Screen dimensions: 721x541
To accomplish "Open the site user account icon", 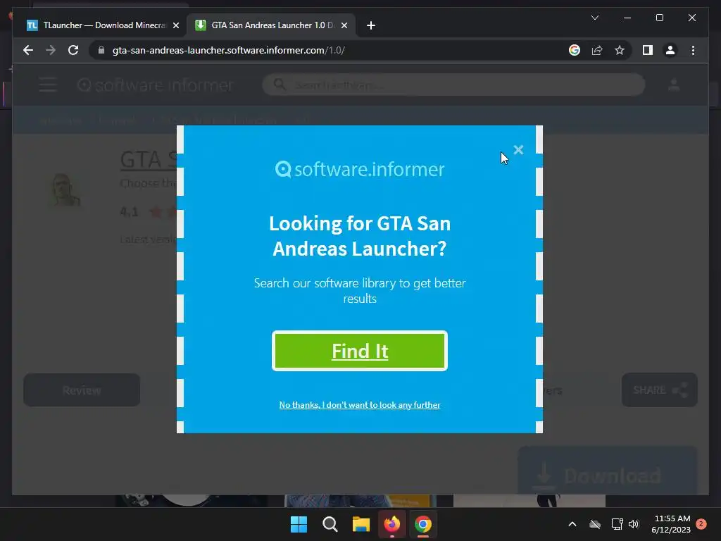I will tap(674, 85).
